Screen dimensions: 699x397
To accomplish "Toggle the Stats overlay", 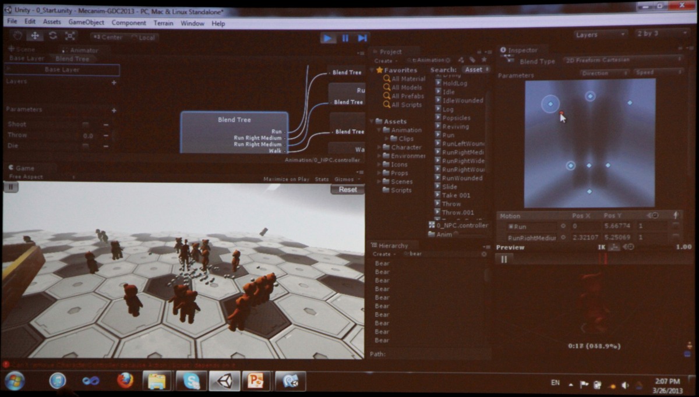I will tap(322, 179).
